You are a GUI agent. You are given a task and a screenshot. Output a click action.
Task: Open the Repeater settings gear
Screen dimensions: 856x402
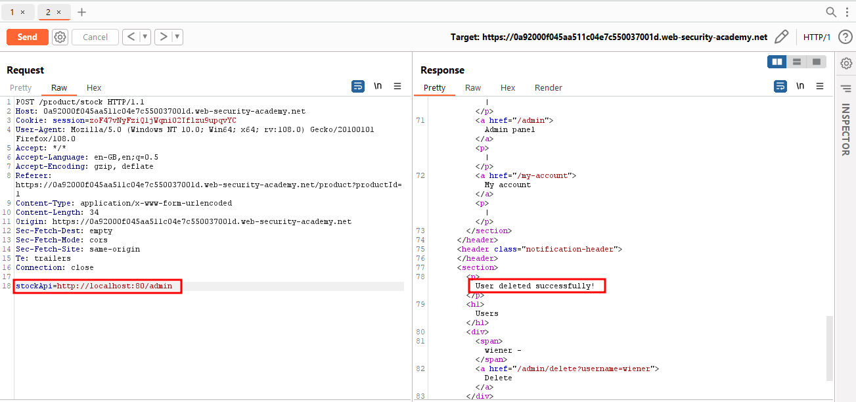(x=60, y=37)
